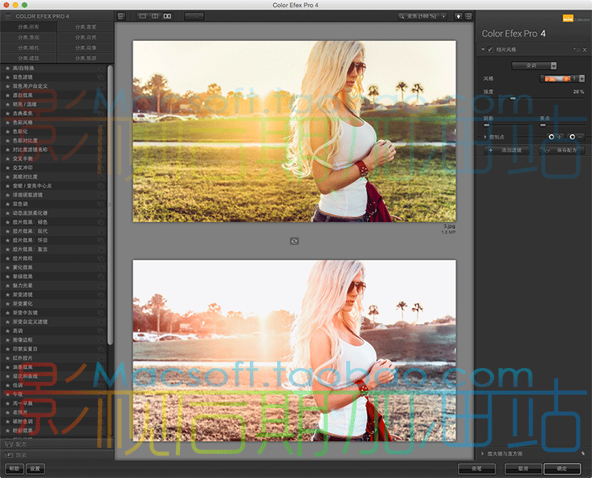Expand the 历史 panel
Viewport: 592px width, 478px height.
[x=57, y=455]
